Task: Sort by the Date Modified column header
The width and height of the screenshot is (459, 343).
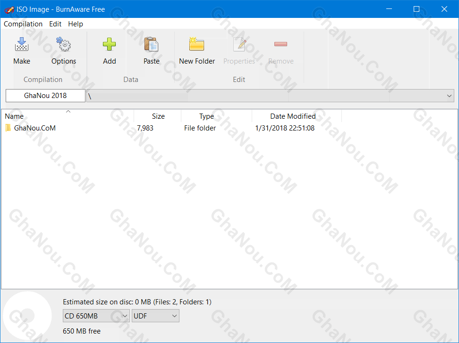Action: coord(293,116)
